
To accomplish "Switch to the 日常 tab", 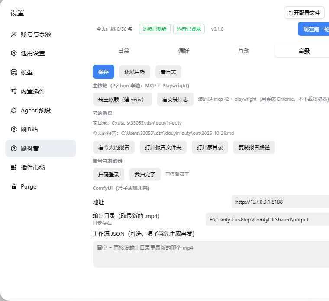I will [x=123, y=51].
